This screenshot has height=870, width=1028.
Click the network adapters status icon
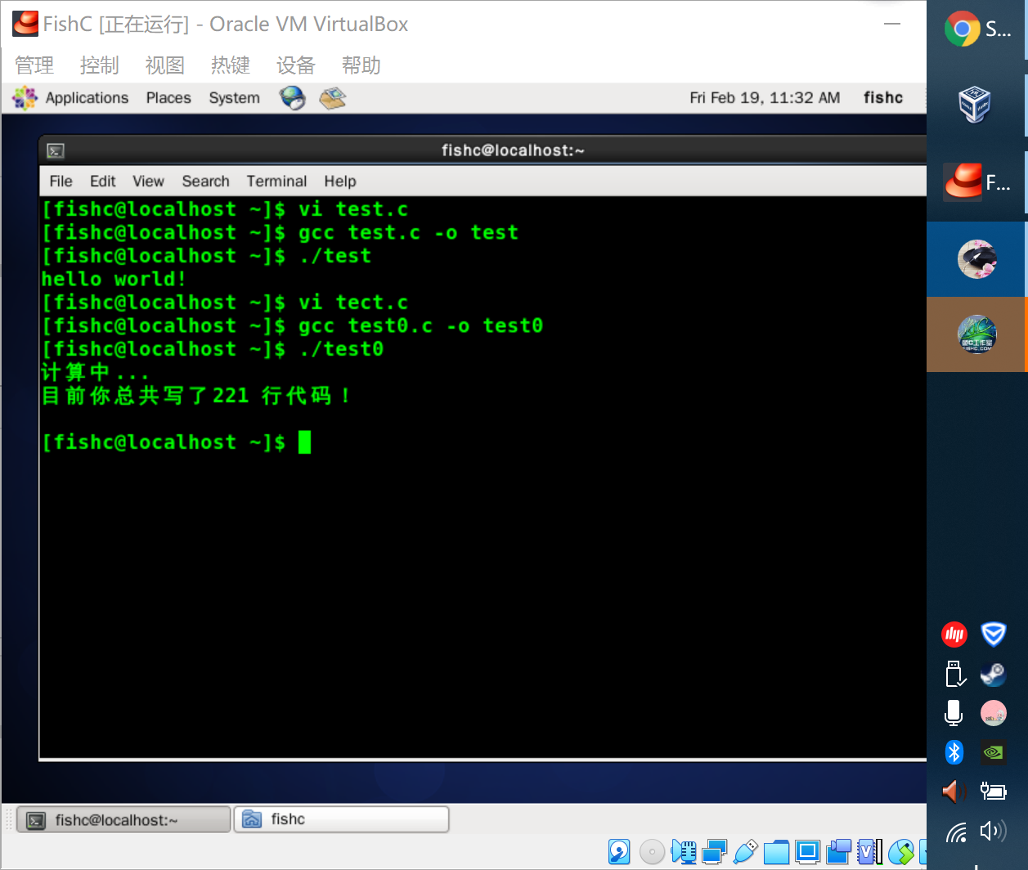click(714, 852)
